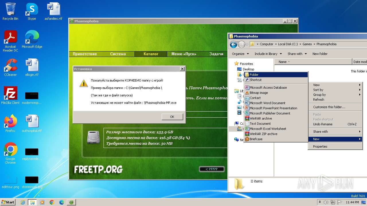This screenshot has width=367, height=206.
Task: Open asfamilies.rtf on the desktop
Action: tap(53, 12)
